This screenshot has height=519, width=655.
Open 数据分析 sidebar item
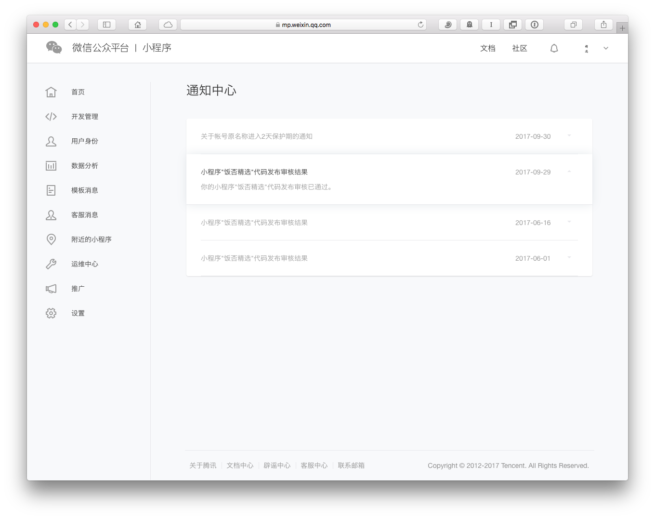(x=85, y=166)
